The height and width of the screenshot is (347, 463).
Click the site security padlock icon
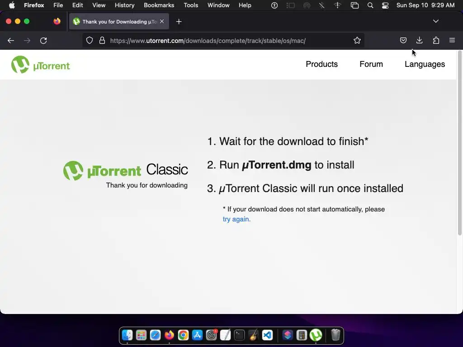102,40
